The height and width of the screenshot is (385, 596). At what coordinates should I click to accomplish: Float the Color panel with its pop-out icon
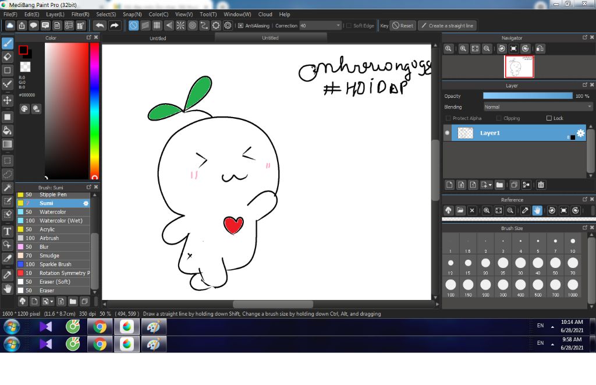89,37
